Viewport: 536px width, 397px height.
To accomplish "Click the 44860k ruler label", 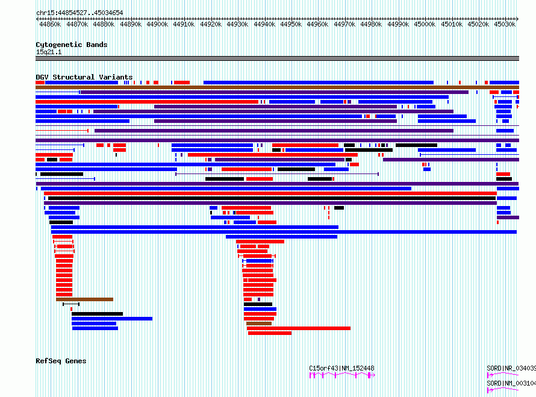I will pyautogui.click(x=50, y=24).
